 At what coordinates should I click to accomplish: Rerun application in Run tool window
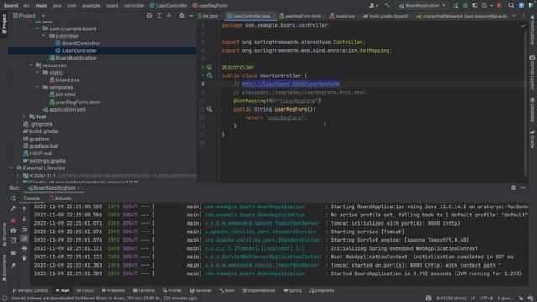pos(13,199)
